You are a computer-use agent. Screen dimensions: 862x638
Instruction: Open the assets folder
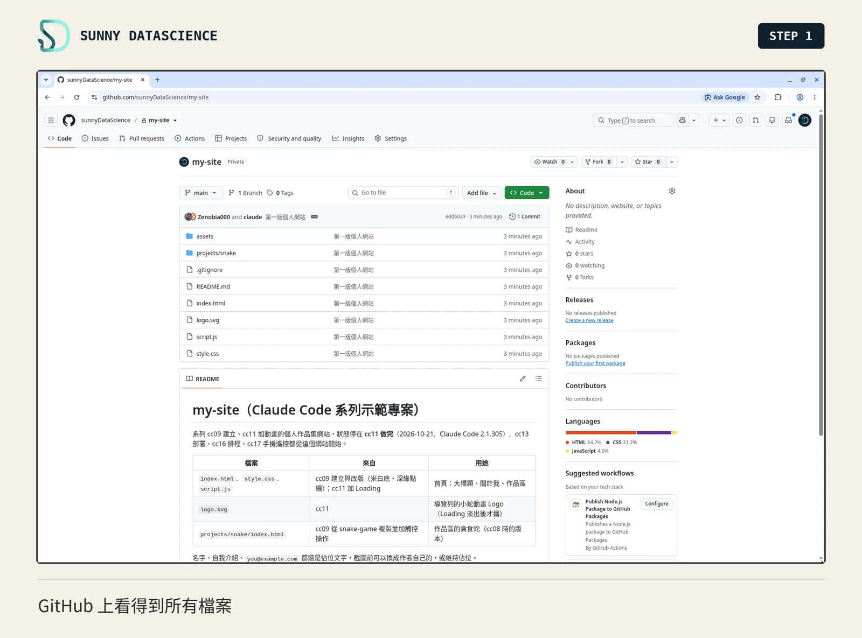point(205,236)
